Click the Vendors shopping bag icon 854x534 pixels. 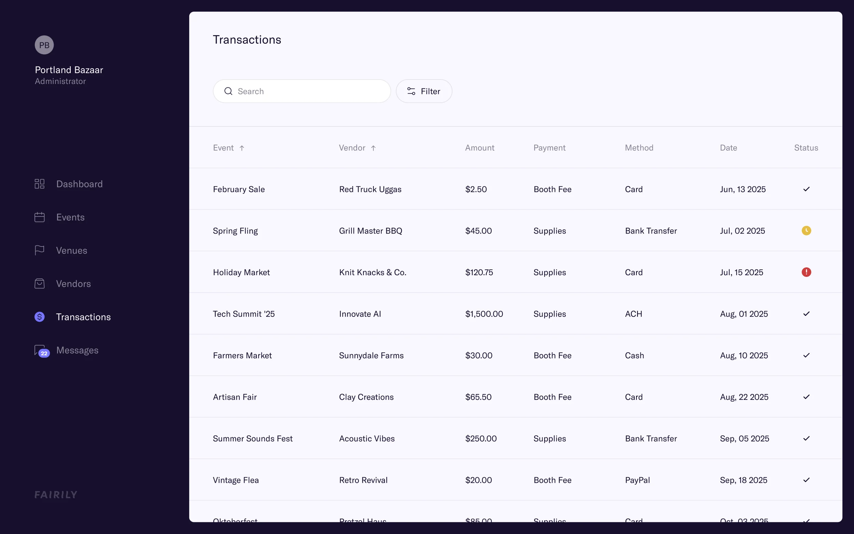(x=40, y=283)
